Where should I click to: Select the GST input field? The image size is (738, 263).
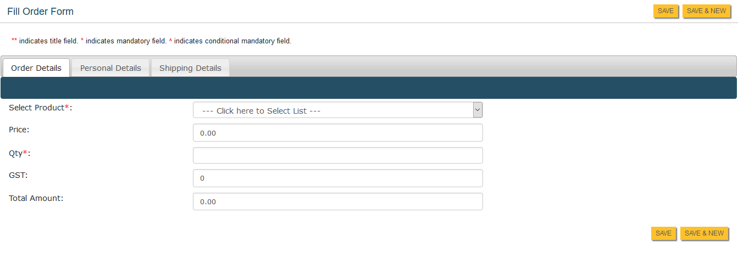click(x=337, y=178)
